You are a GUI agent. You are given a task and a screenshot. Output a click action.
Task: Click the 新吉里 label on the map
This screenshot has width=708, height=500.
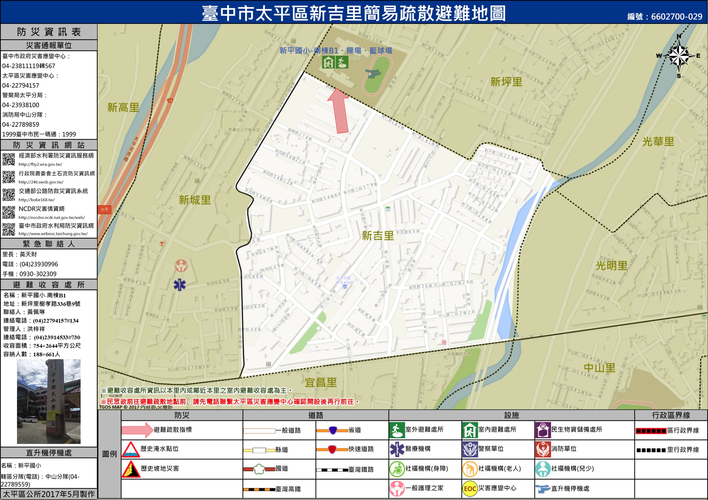(377, 236)
